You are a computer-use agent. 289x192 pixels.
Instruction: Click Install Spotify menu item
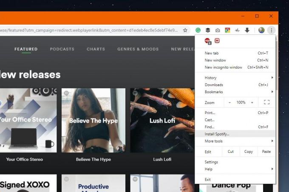(x=235, y=134)
